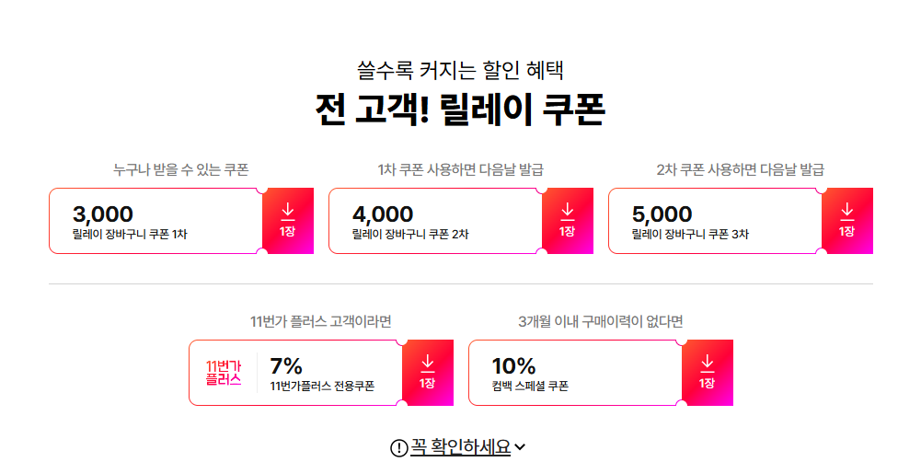921x462 pixels.
Task: Click the 11번가 플러스 logo in coupon
Action: (x=224, y=373)
